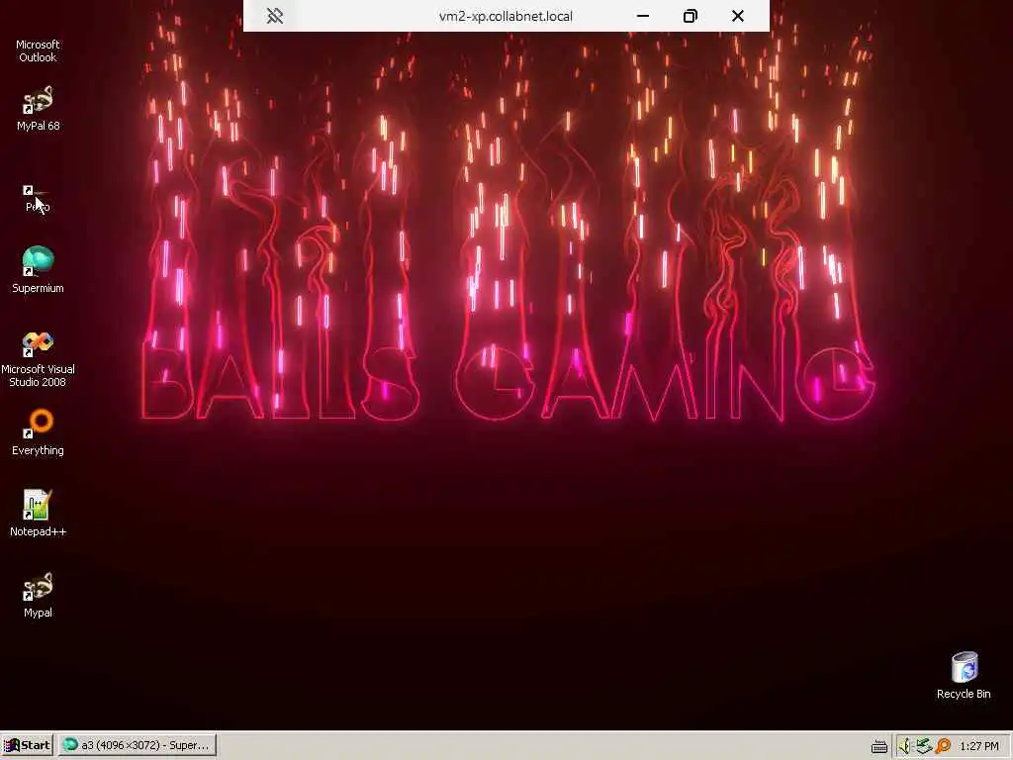The image size is (1013, 760).
Task: Select the Microsoft Outlook desktop label
Action: click(x=38, y=50)
